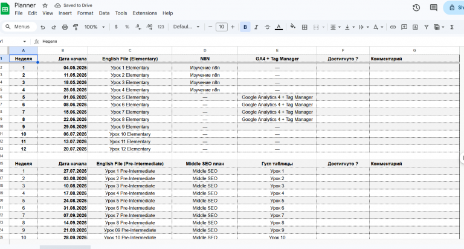
Task: Open the Data menu
Action: 104,13
